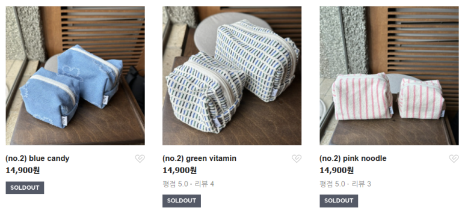
Task: Open the green vitamin pouch photo
Action: coord(232,76)
